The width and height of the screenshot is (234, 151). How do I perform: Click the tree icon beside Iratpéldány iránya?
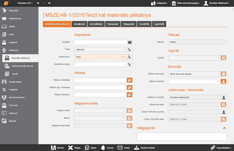point(130,64)
